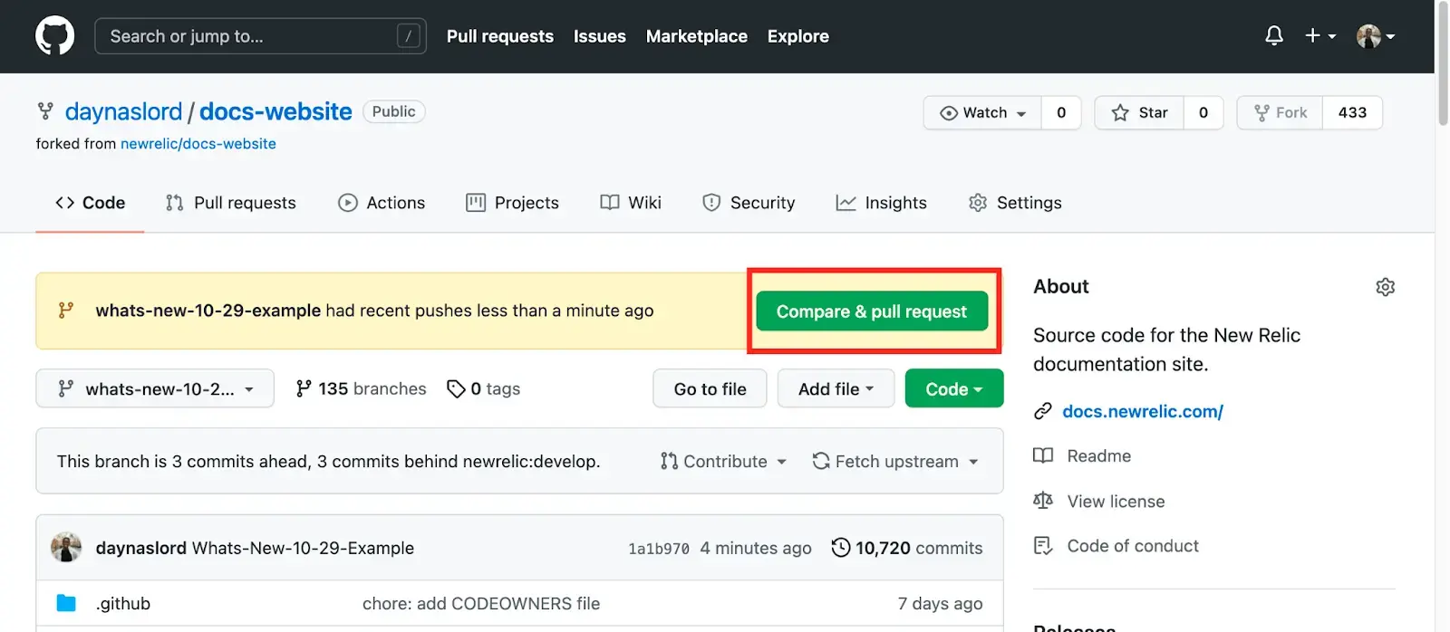Click the About section gear icon
Image resolution: width=1450 pixels, height=632 pixels.
point(1385,287)
